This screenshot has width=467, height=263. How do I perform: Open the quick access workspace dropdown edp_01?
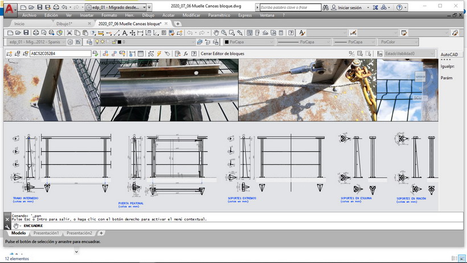pyautogui.click(x=116, y=7)
